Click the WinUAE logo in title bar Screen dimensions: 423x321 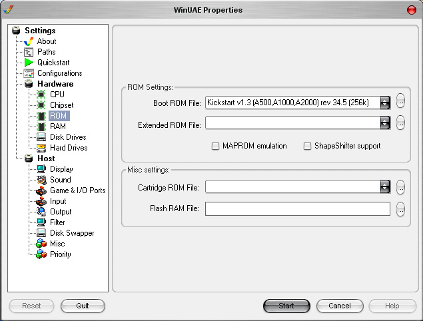(9, 9)
